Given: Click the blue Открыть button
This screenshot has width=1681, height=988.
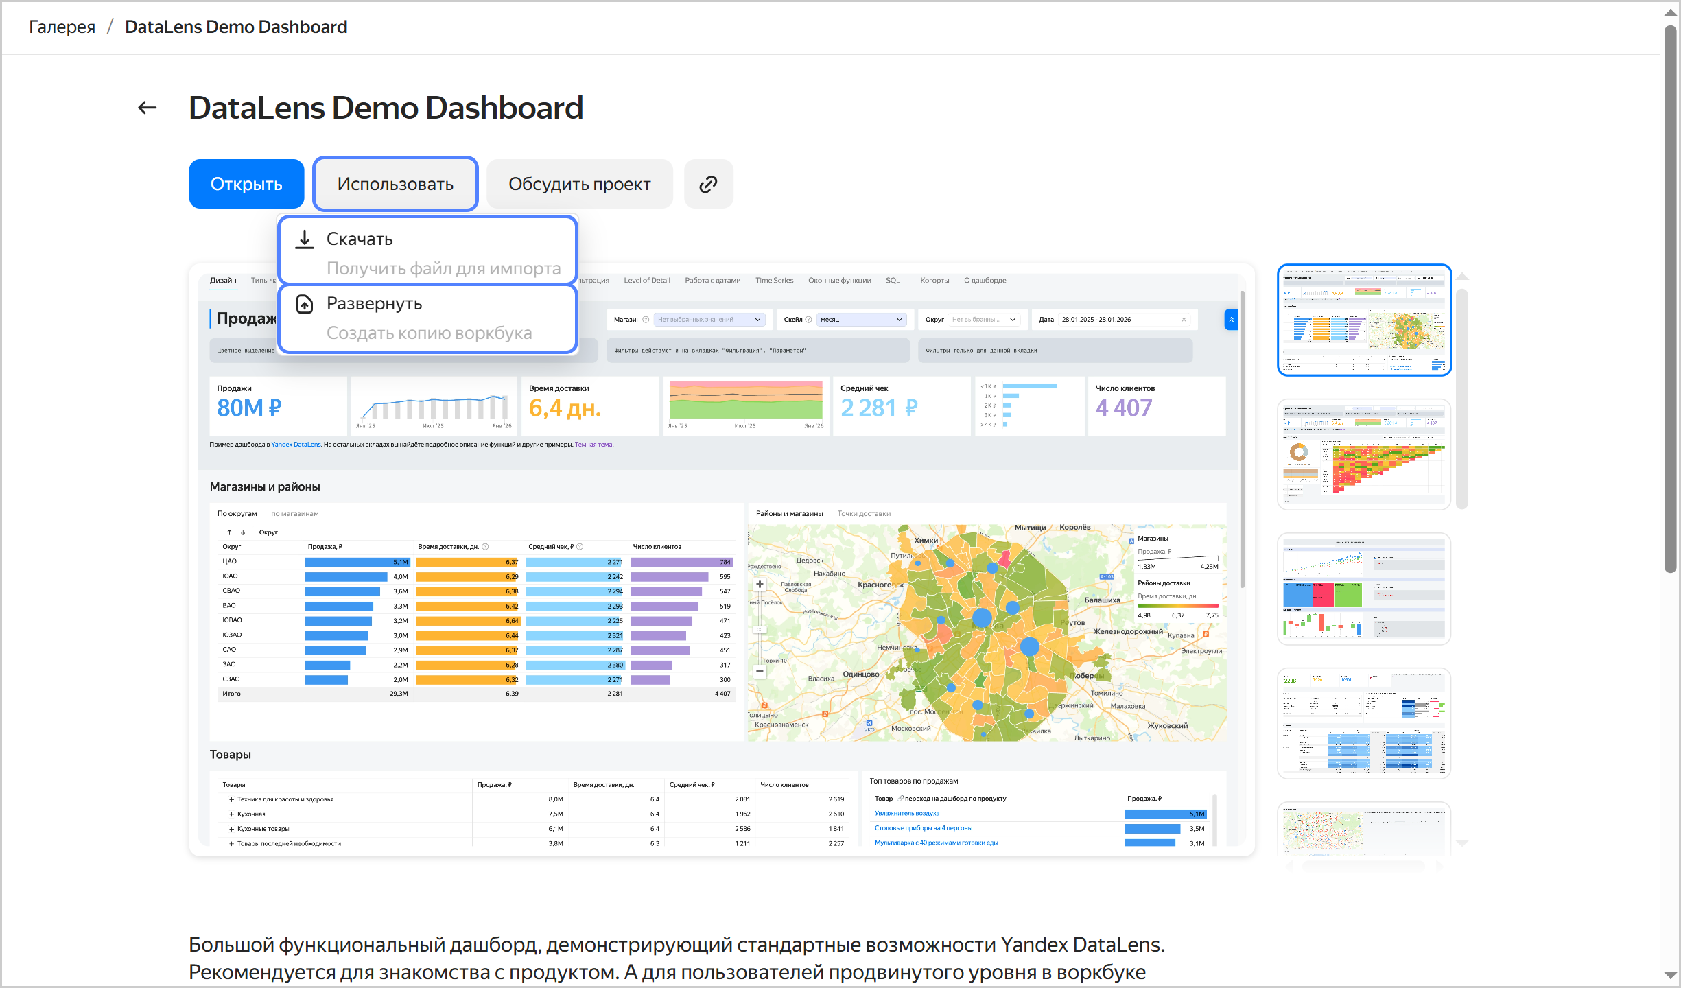Looking at the screenshot, I should [246, 184].
